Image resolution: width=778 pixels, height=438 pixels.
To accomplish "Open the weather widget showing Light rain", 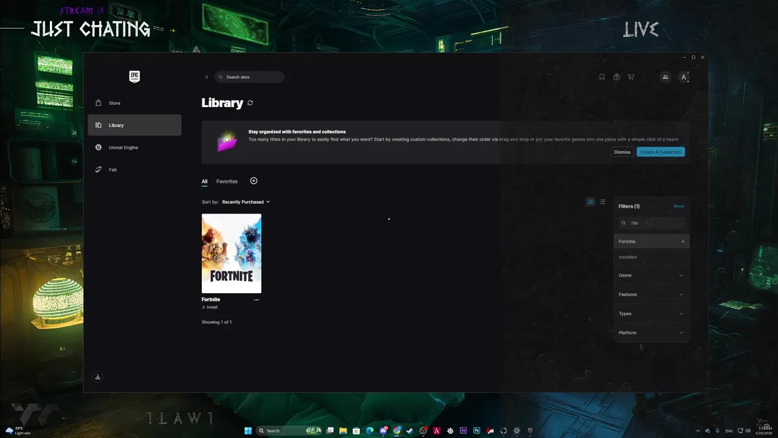I will pyautogui.click(x=18, y=431).
